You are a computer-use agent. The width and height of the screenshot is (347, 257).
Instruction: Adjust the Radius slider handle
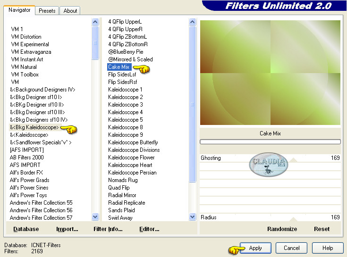[294, 219]
